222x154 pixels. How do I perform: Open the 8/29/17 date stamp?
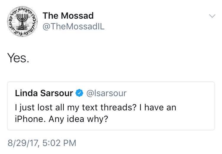click(x=23, y=143)
